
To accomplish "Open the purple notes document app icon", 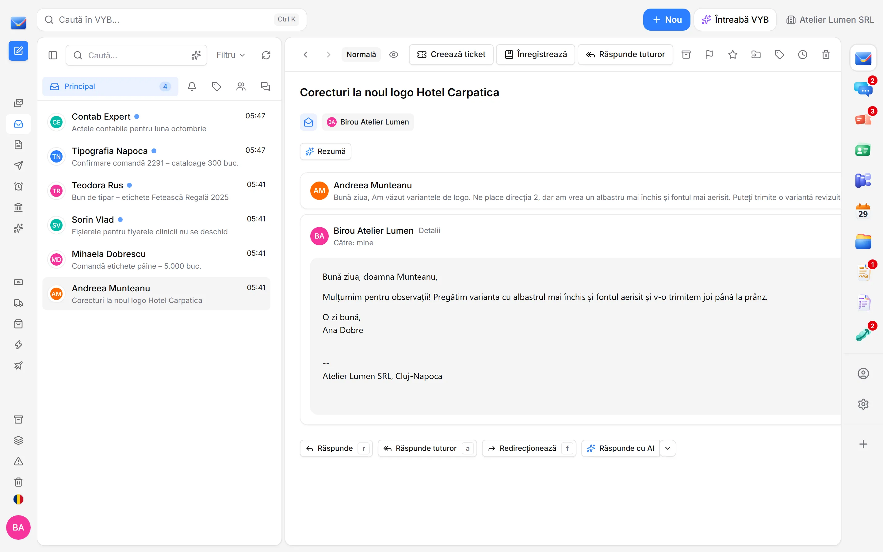I will pyautogui.click(x=863, y=303).
